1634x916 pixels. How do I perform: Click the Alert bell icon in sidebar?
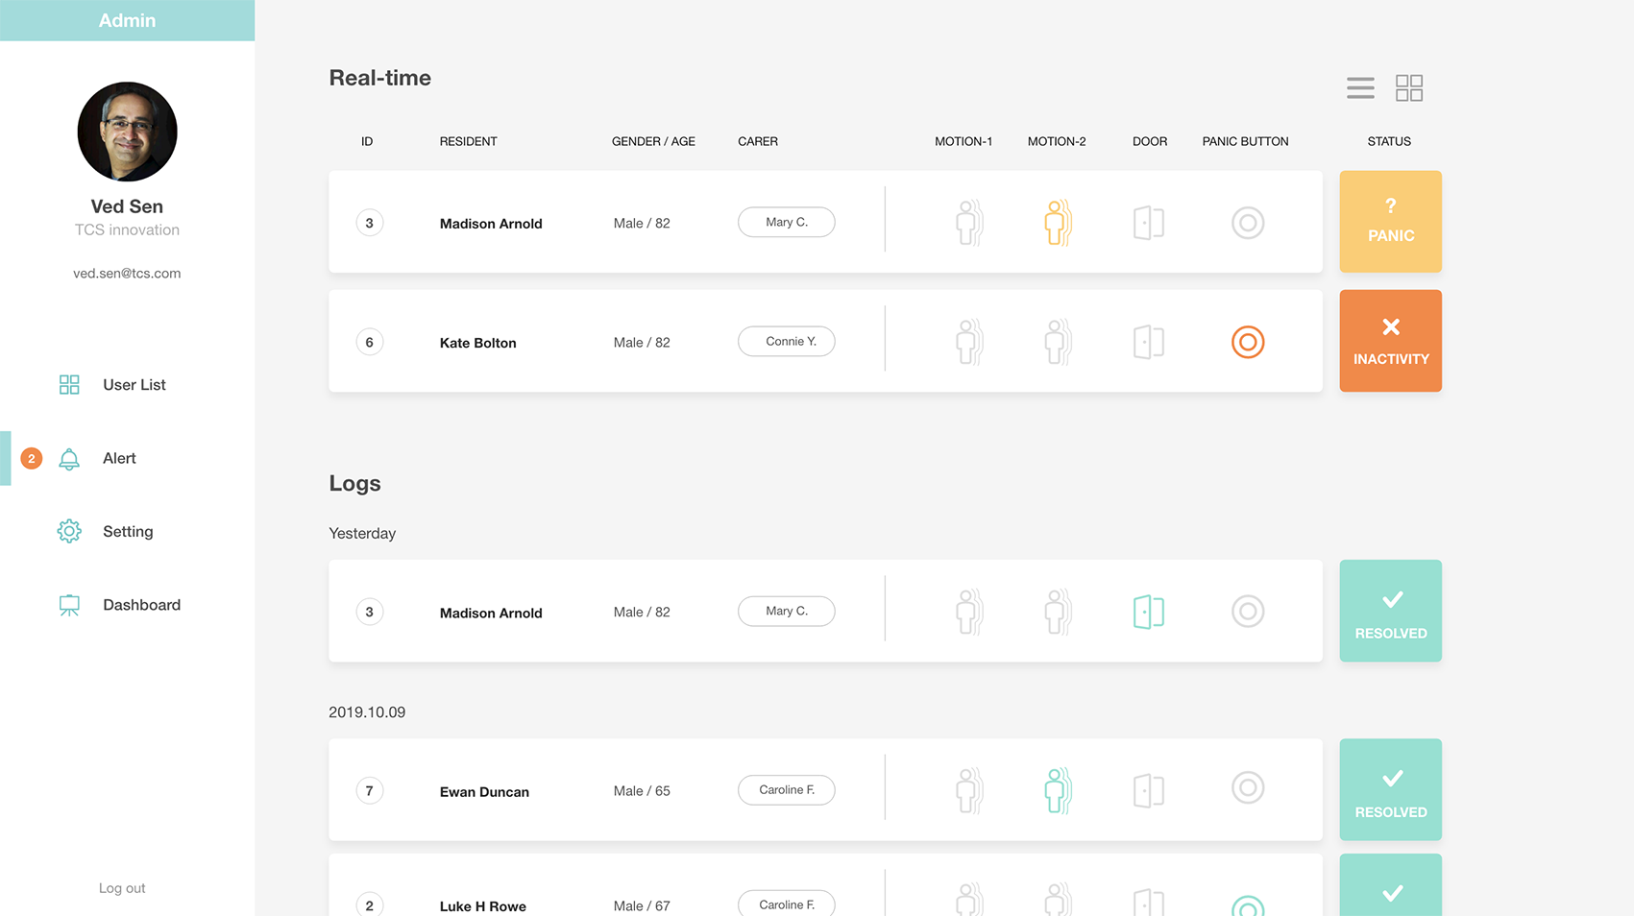69,459
